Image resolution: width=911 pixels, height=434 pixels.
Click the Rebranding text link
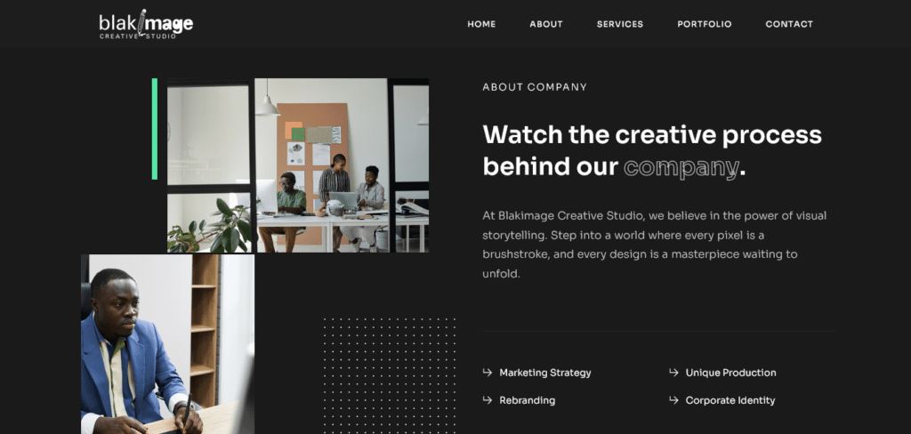527,401
